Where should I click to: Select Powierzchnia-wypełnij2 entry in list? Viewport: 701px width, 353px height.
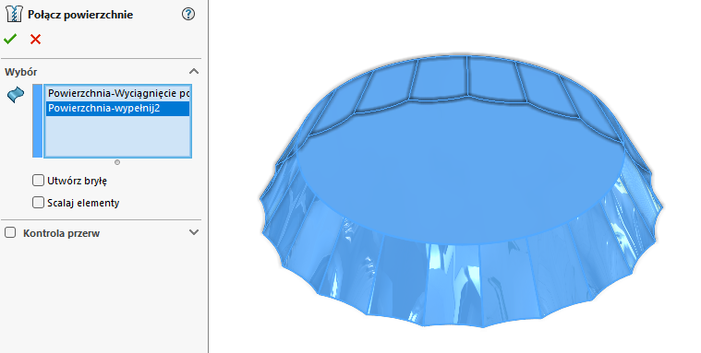pos(118,109)
